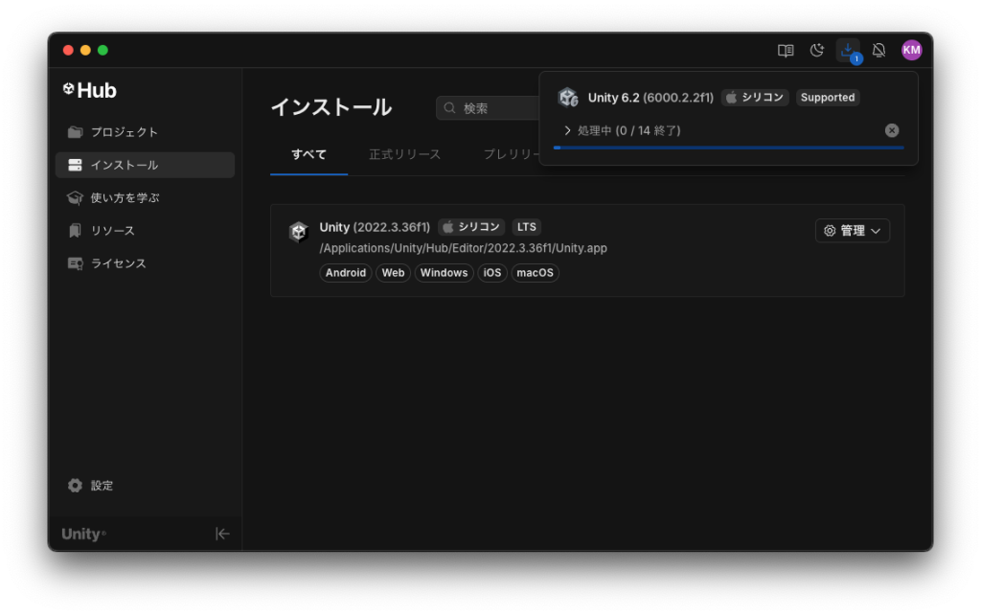Toggle the dark mode moon icon
This screenshot has height=615, width=981.
tap(816, 50)
